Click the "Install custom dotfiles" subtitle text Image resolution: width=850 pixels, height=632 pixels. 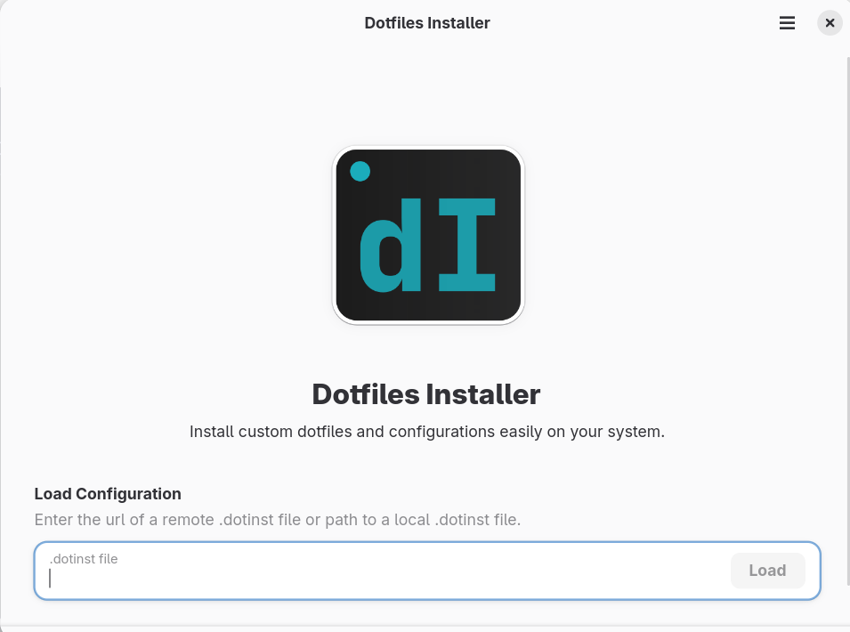coord(426,432)
